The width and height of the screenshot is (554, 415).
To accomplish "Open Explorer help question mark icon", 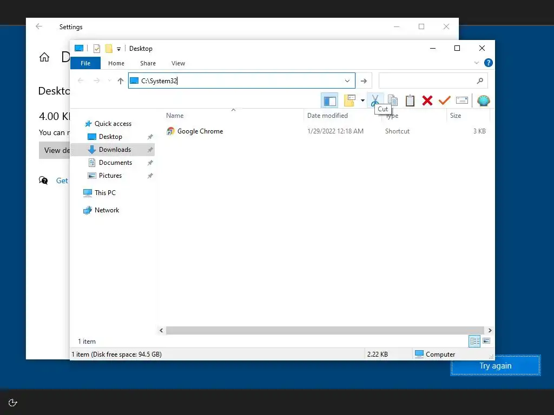I will (x=489, y=63).
